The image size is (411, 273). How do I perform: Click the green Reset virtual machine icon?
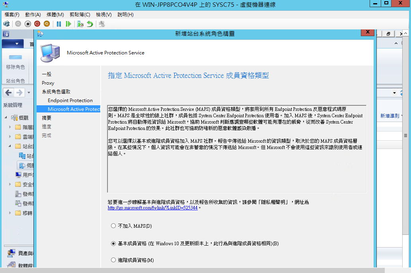[68, 24]
